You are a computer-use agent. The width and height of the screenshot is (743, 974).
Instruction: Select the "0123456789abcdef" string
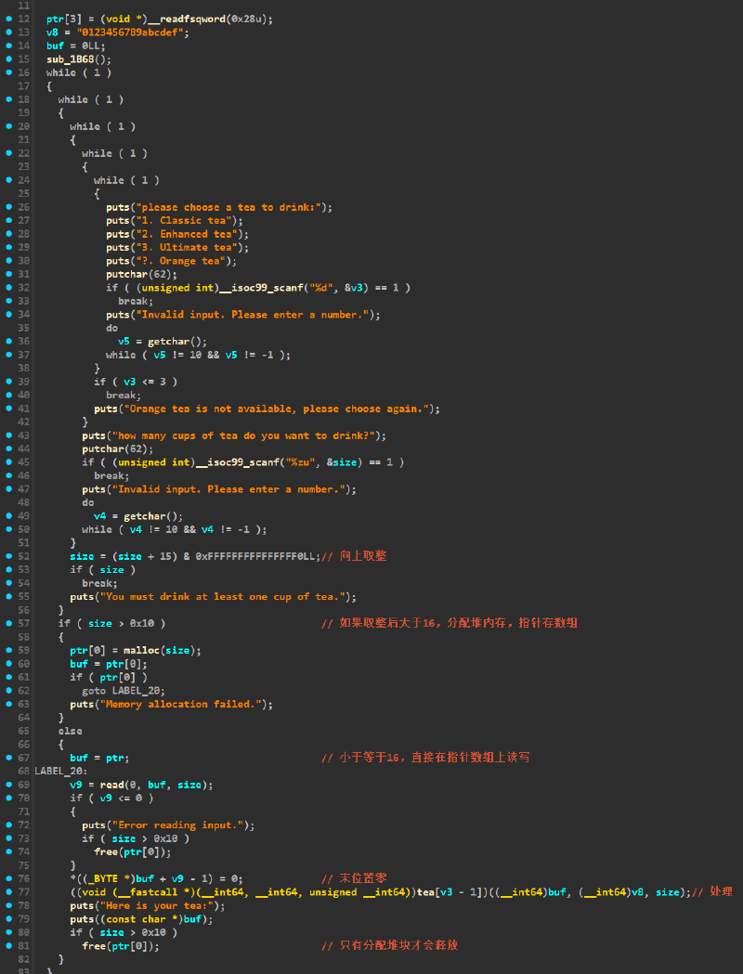point(130,32)
